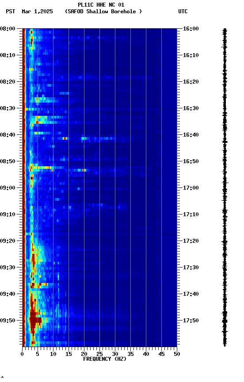Click the 10 Hz frequency axis label
This screenshot has height=382, width=244.
(x=53, y=354)
